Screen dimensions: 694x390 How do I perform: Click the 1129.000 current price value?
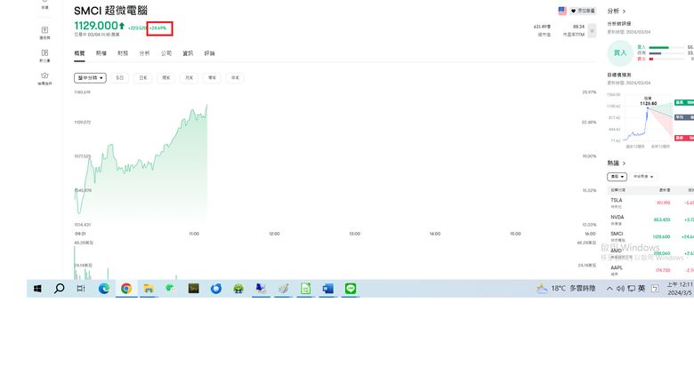tap(96, 26)
